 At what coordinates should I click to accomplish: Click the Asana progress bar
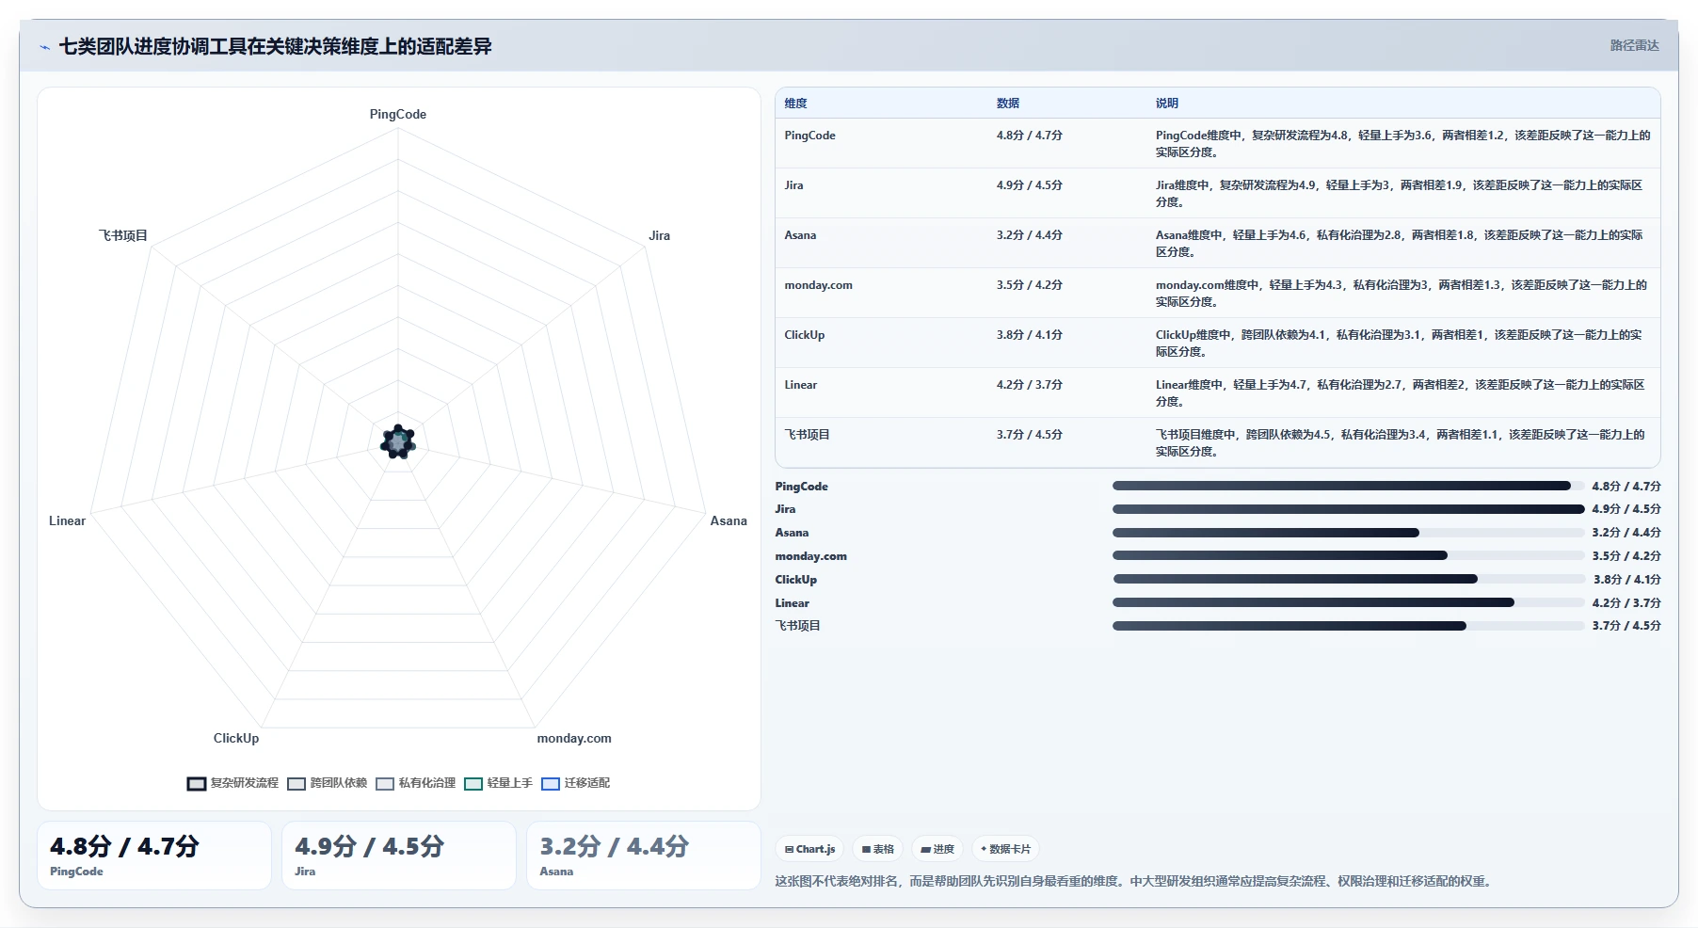1348,533
